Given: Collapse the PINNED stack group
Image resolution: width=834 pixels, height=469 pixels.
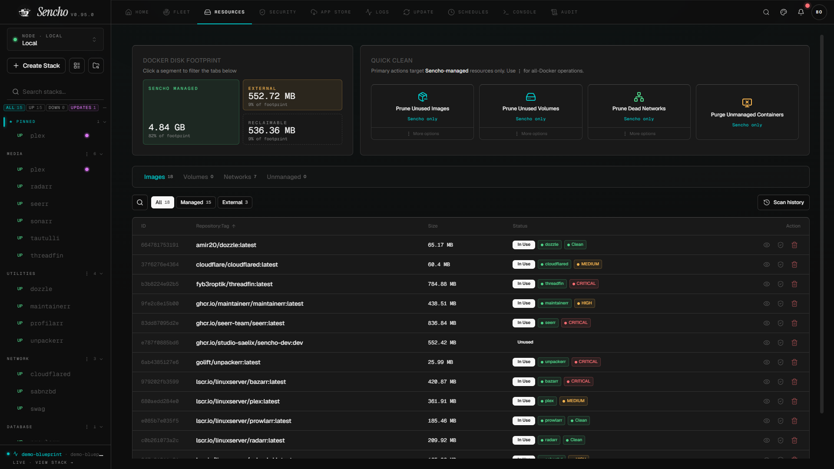Looking at the screenshot, I should pyautogui.click(x=105, y=122).
